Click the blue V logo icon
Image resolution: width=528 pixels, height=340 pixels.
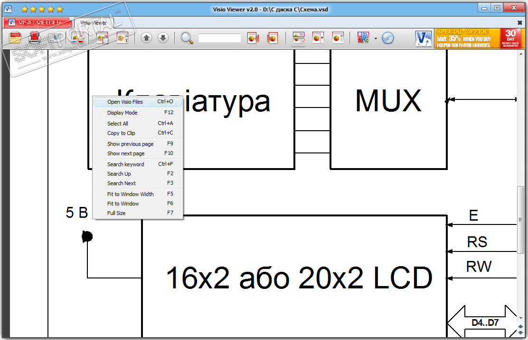[423, 39]
